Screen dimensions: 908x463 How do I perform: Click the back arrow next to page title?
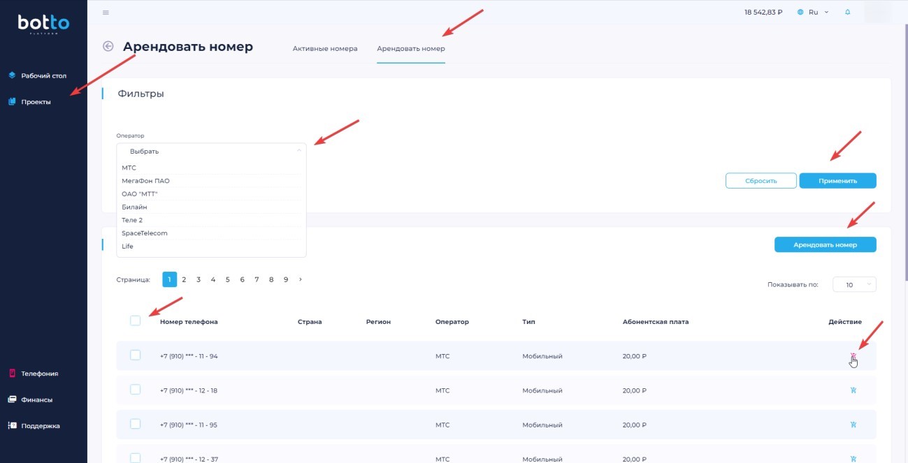click(108, 47)
